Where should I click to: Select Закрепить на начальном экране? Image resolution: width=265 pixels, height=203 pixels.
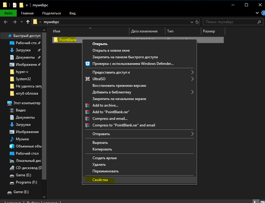[x=140, y=99]
